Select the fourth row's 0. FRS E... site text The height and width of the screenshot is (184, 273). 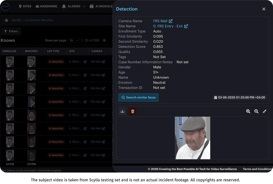[75, 102]
